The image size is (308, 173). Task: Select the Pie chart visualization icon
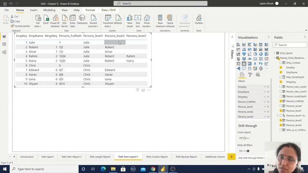[255, 54]
